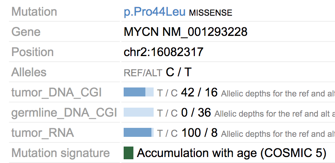Select Accumulation with age (COSMIC 5) text
This screenshot has height=163, width=335.
coord(232,153)
